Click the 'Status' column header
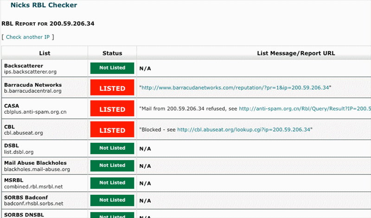The image size is (371, 218). click(x=112, y=53)
